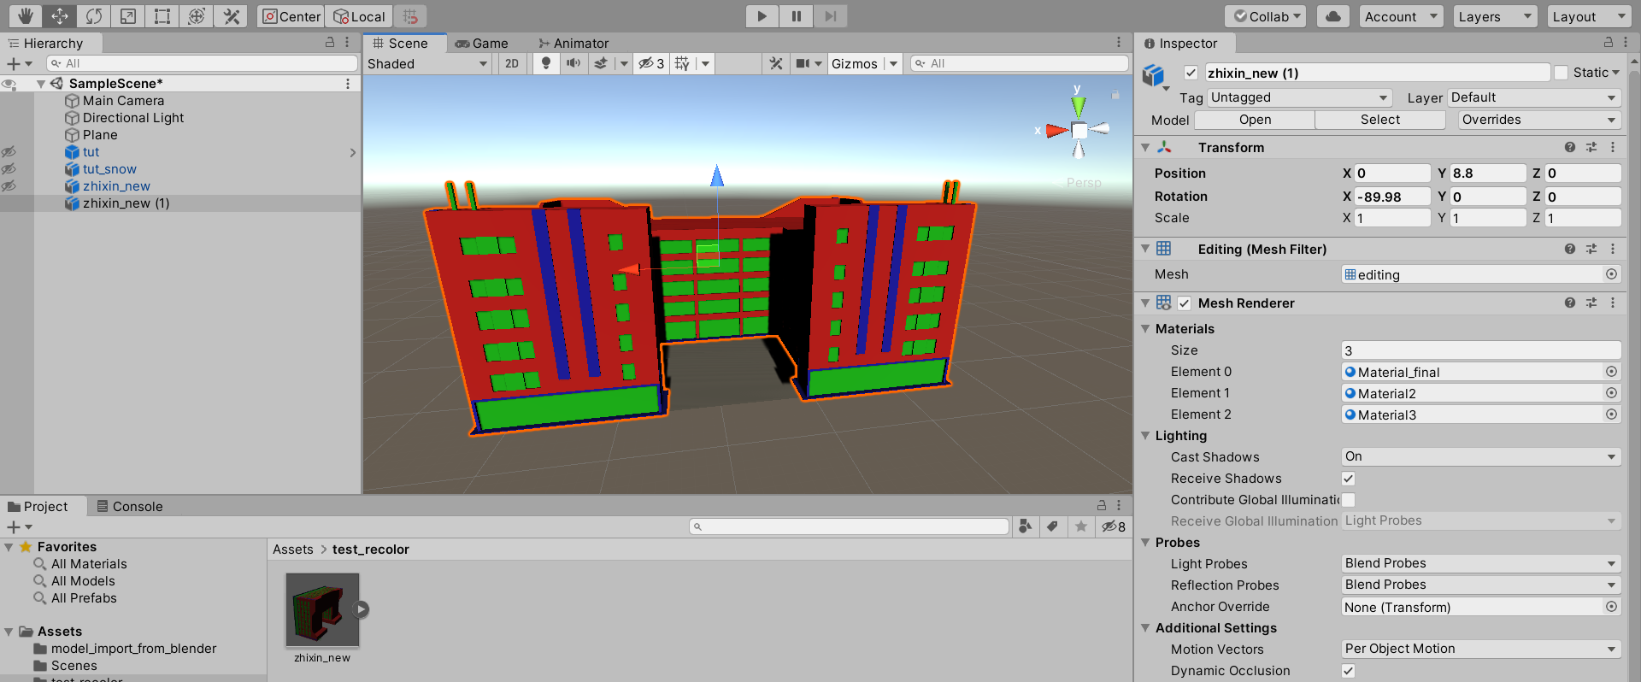1641x682 pixels.
Task: Open scene camera settings
Action: 803,63
